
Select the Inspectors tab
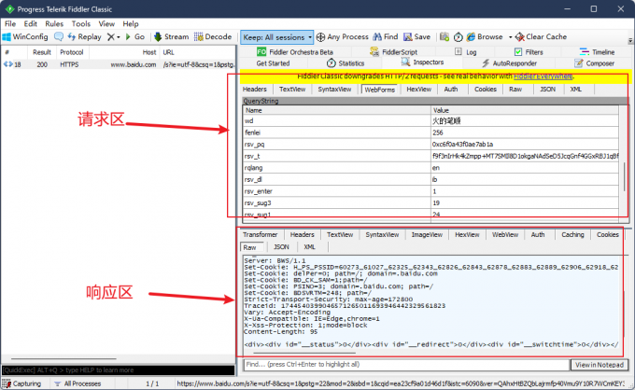pos(422,63)
